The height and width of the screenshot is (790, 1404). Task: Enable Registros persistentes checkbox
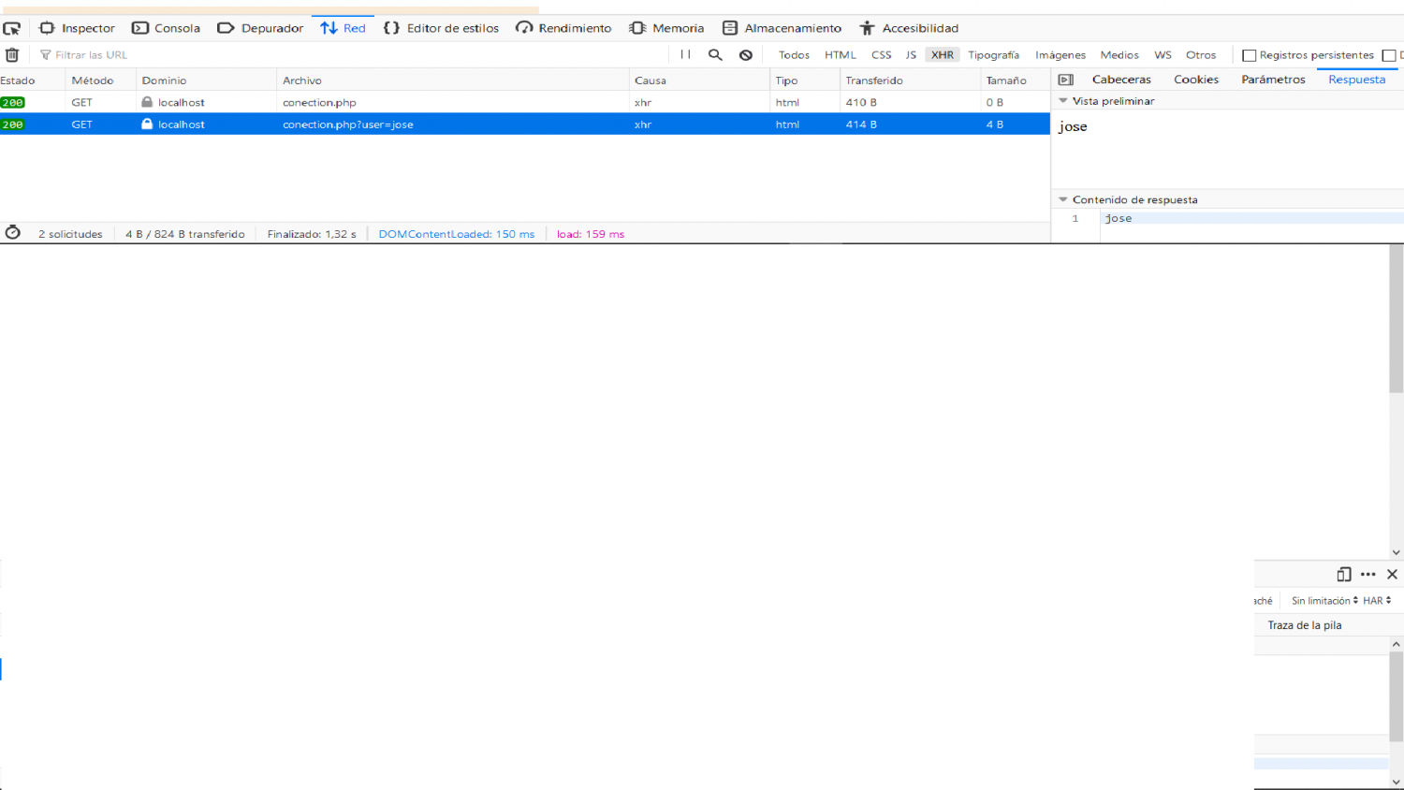coord(1249,55)
